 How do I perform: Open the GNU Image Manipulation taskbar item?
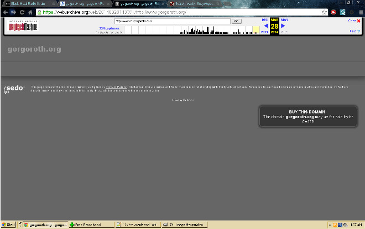click(x=184, y=225)
